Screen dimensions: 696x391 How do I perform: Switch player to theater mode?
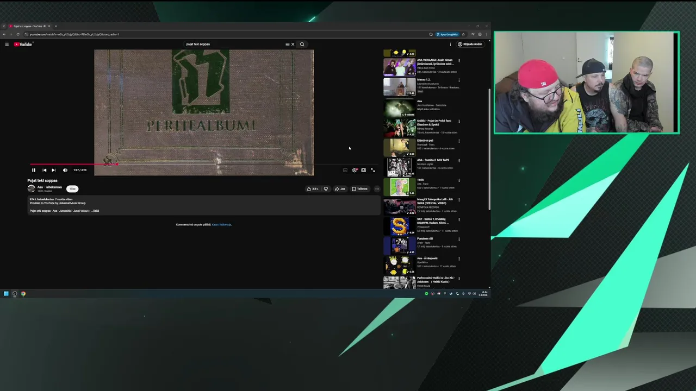363,170
